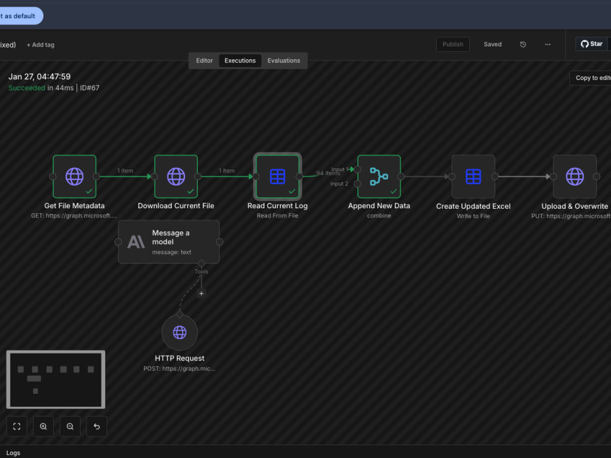The height and width of the screenshot is (458, 611).
Task: Add a tag to the workflow
Action: (40, 45)
